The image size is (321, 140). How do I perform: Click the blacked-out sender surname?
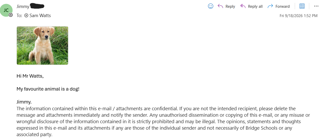pos(37,5)
